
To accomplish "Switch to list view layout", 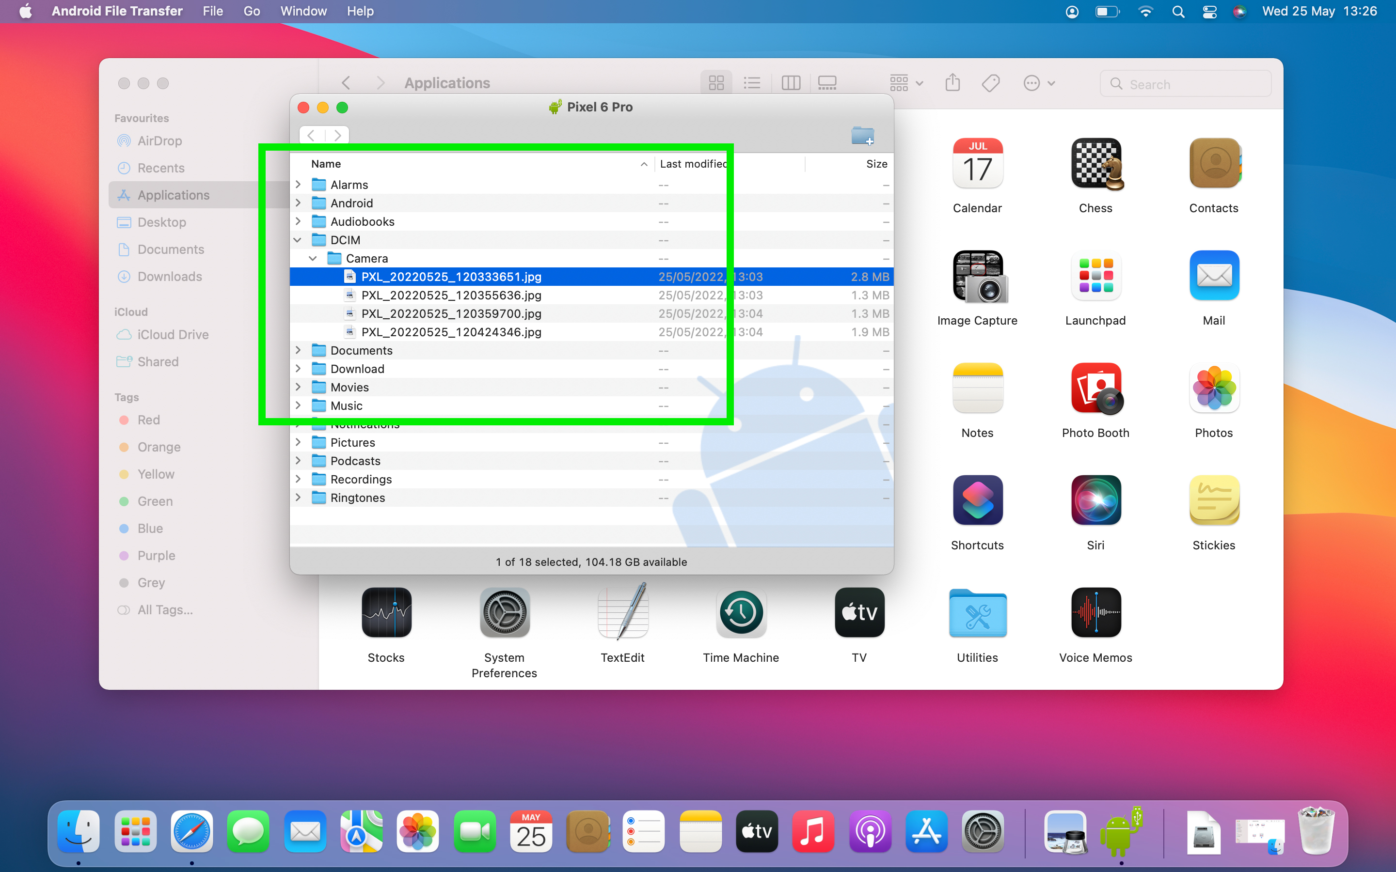I will [751, 82].
